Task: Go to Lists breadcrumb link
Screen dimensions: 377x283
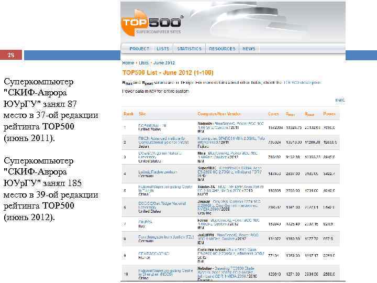Action: coord(143,63)
